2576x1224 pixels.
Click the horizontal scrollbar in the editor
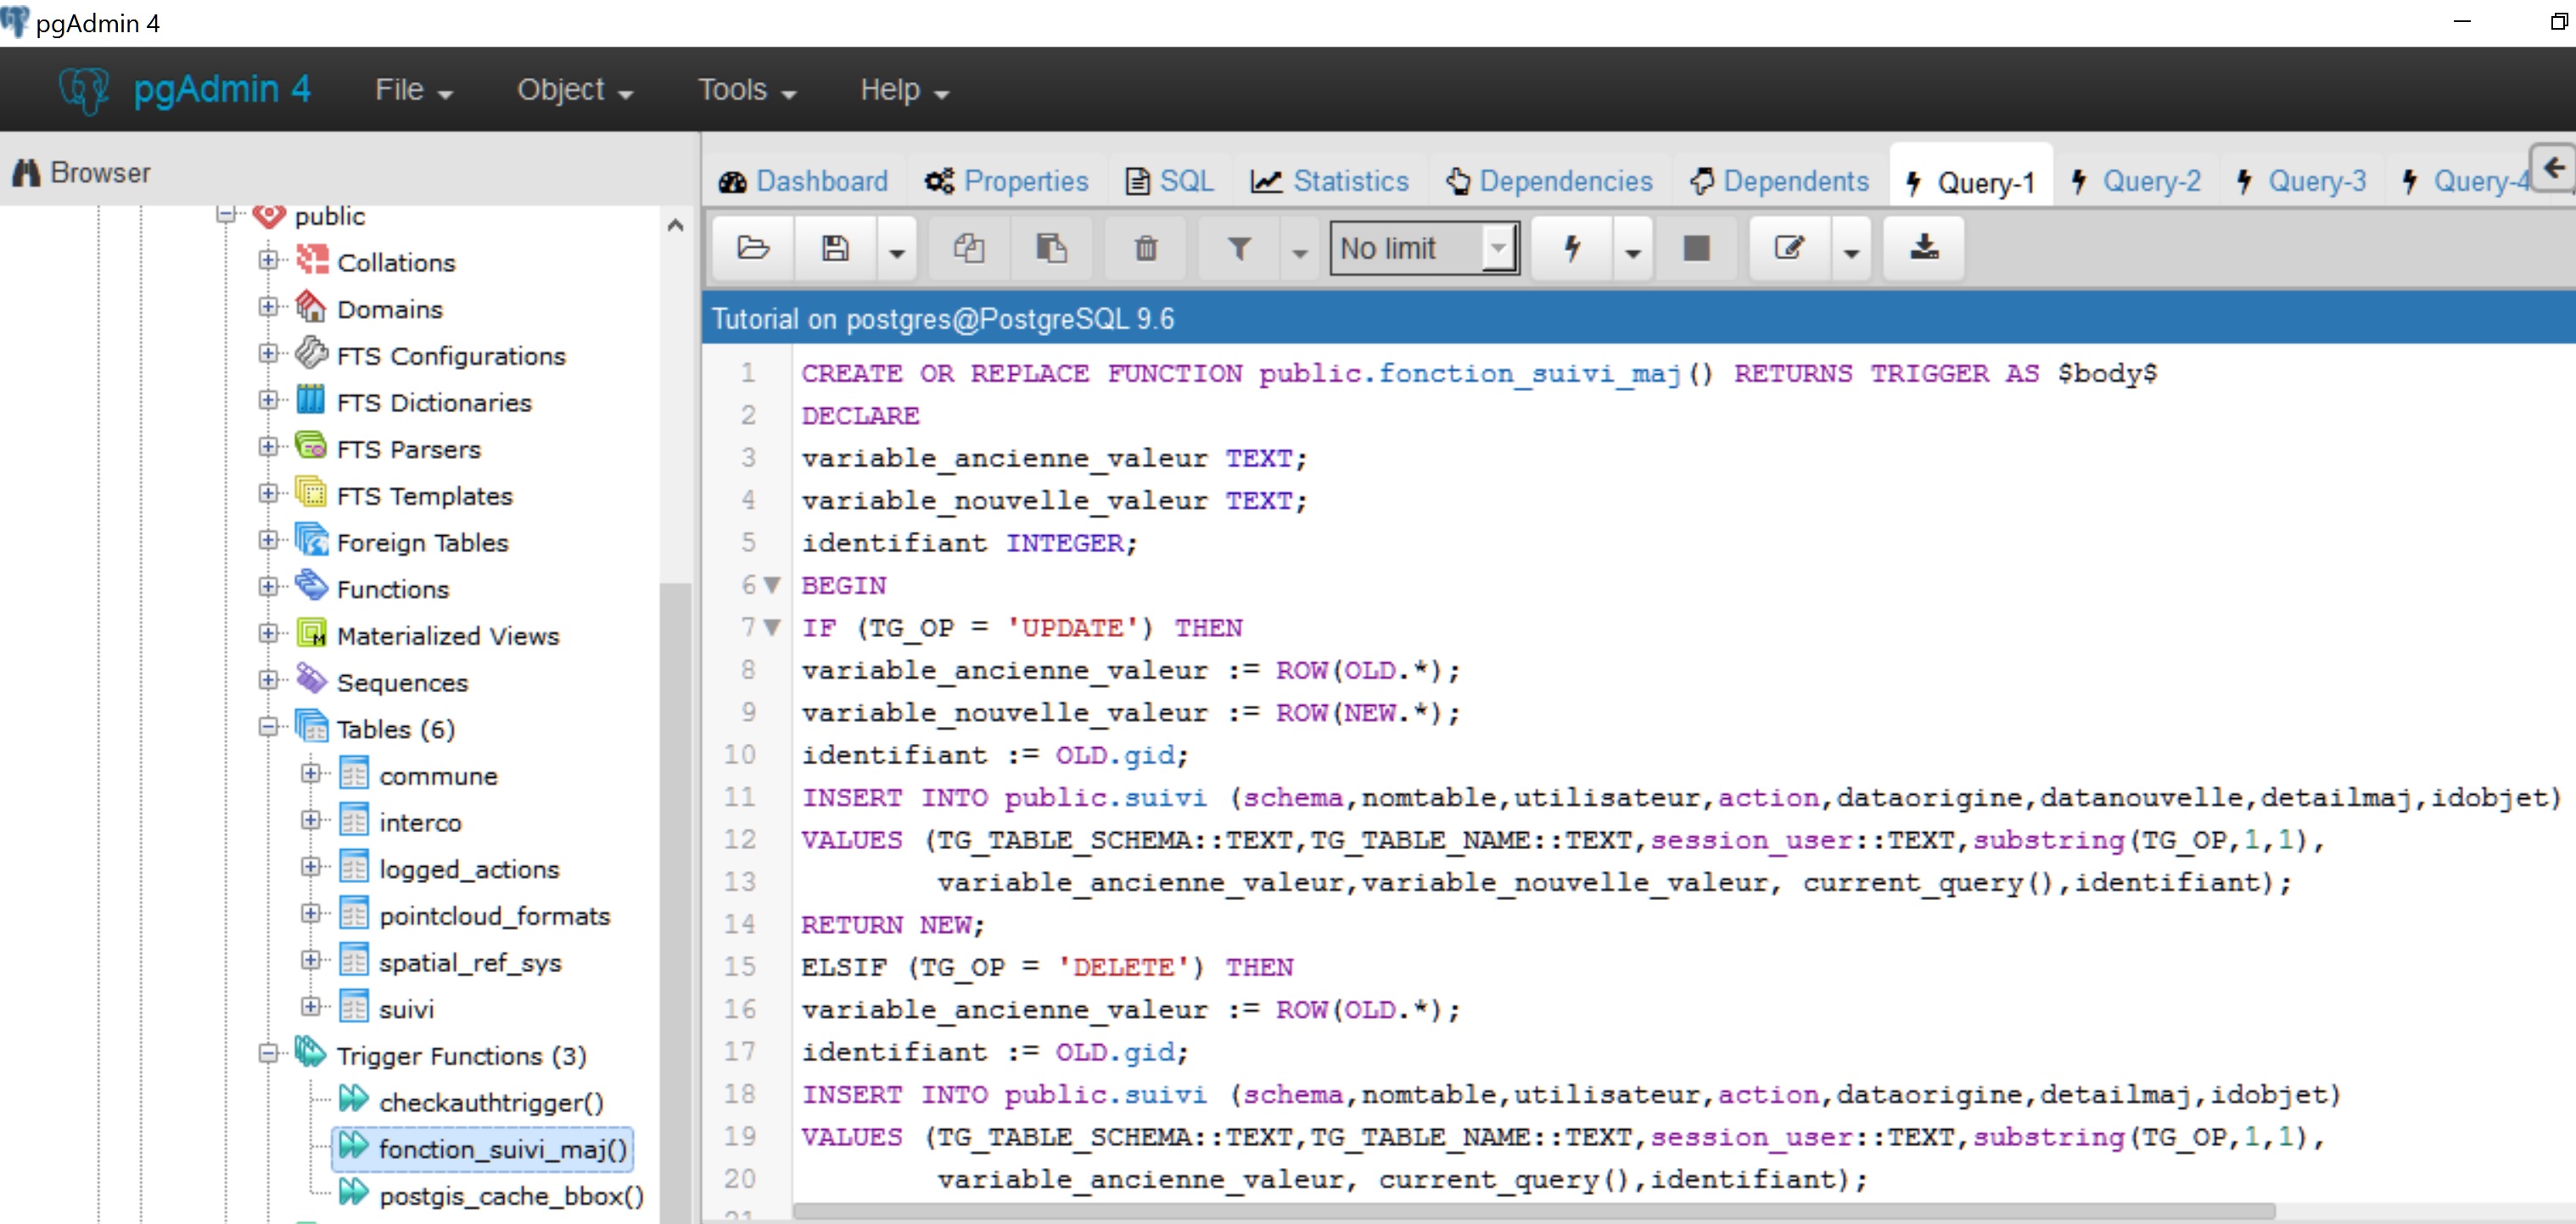(x=1534, y=1211)
